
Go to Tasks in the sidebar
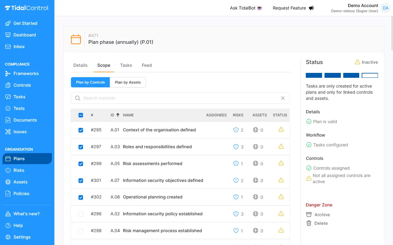(x=27, y=97)
